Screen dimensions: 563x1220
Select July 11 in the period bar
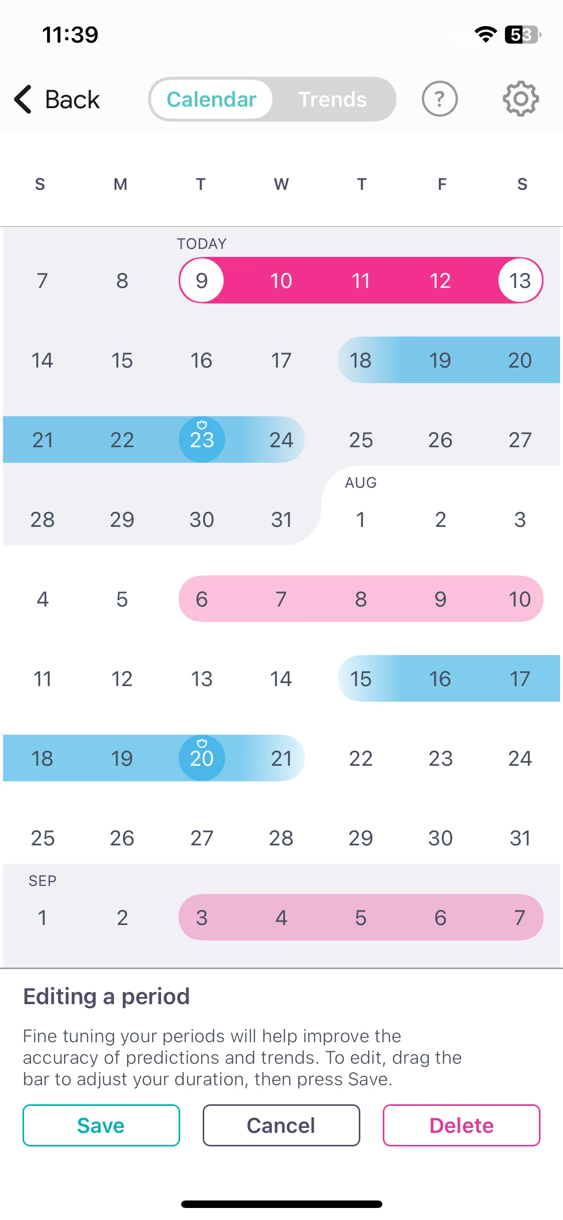tap(361, 280)
